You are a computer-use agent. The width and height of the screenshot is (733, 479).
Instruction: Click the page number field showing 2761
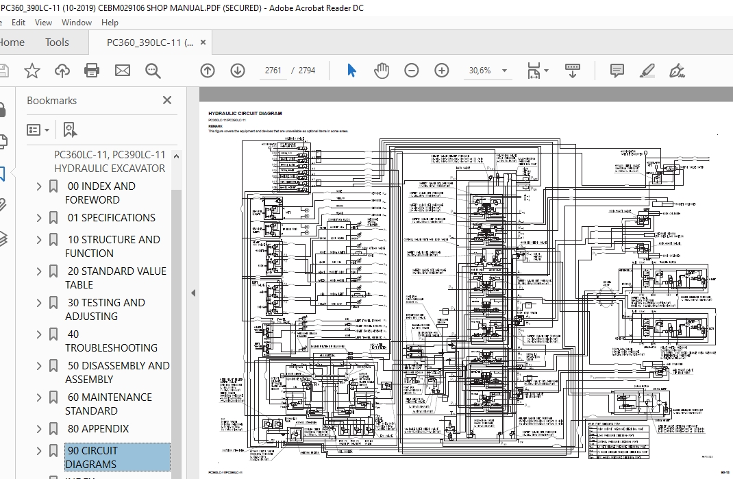point(273,71)
